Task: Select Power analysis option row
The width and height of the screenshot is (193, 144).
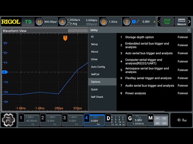Action: tap(154, 93)
